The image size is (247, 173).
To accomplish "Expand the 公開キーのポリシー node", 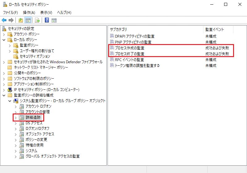I will [x=4, y=73].
